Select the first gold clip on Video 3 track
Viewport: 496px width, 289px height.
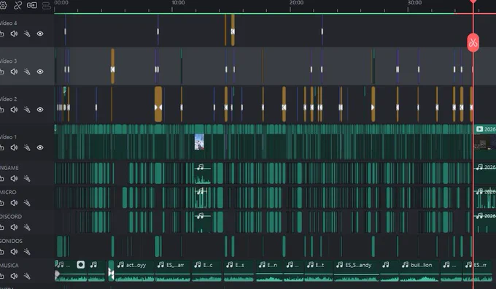point(112,66)
